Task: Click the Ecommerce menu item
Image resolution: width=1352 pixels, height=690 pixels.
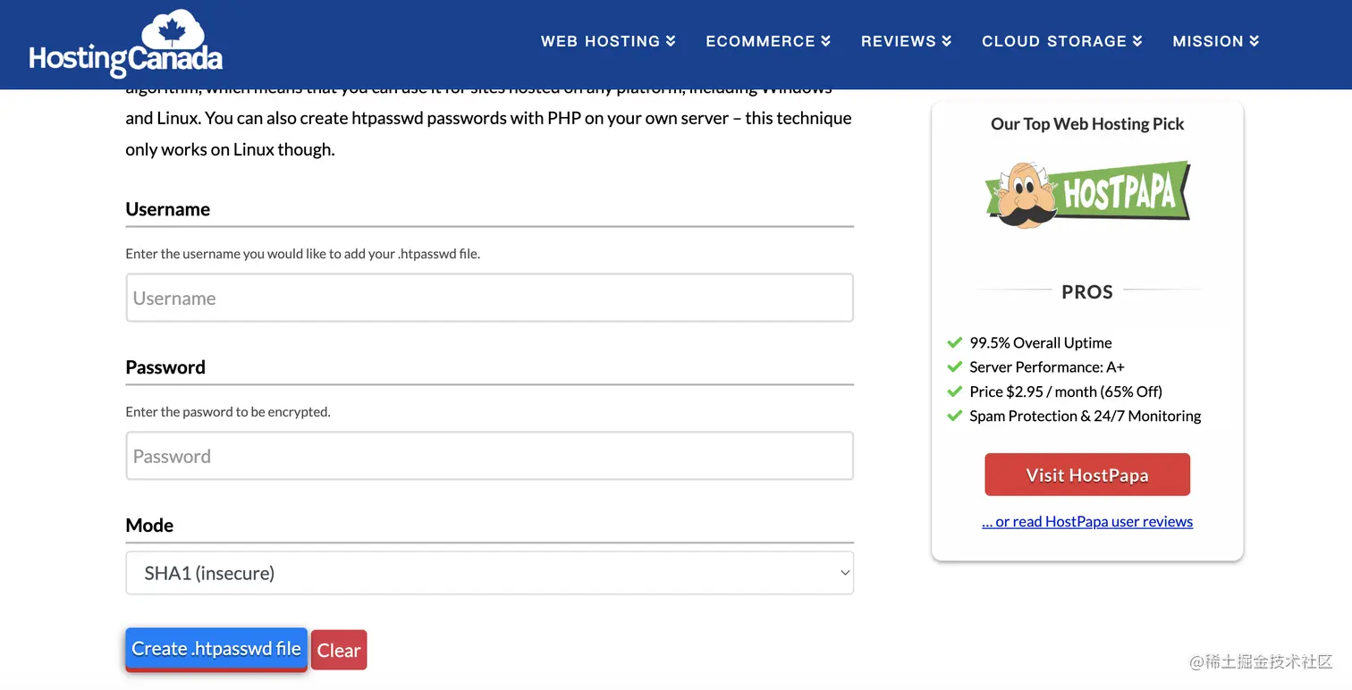Action: (x=767, y=41)
